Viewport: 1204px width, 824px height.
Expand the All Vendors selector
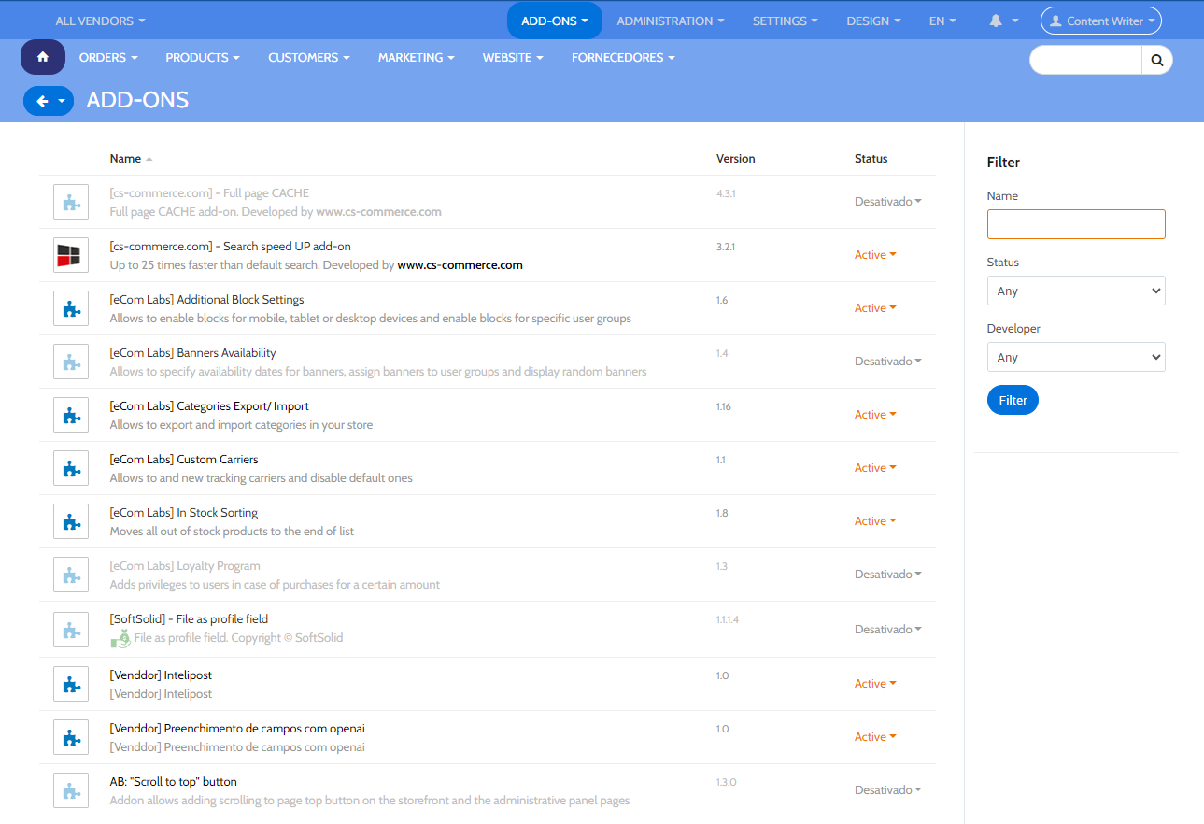tap(100, 21)
